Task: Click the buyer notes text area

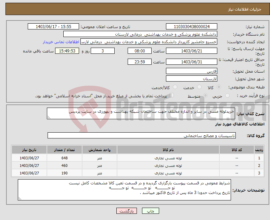Action: tap(124, 190)
